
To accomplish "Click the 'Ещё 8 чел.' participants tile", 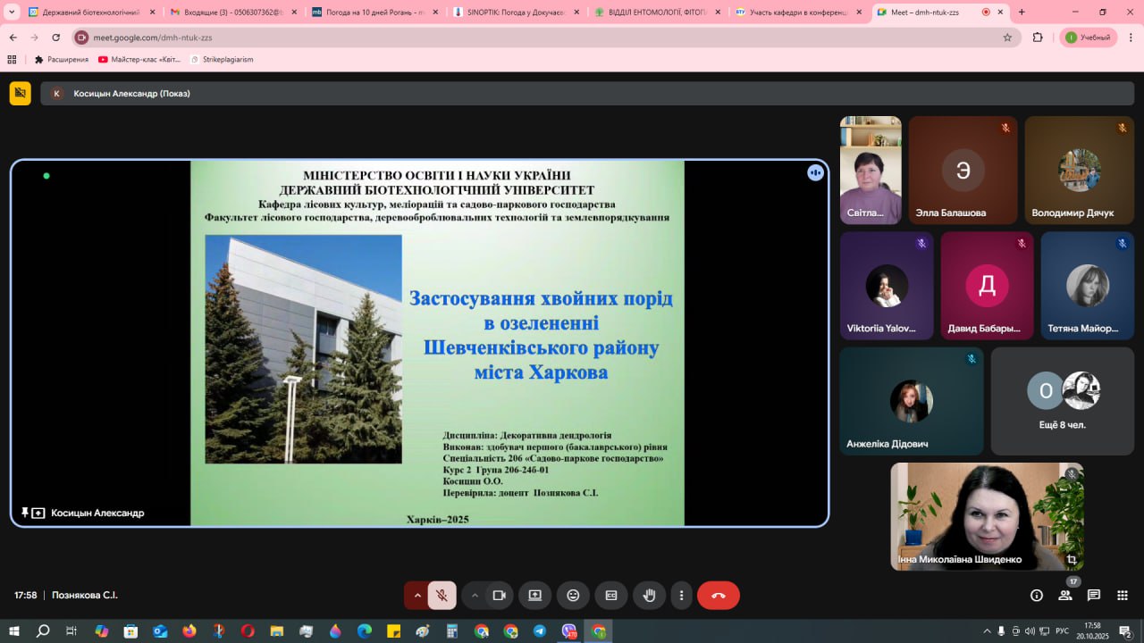I will click(1062, 401).
